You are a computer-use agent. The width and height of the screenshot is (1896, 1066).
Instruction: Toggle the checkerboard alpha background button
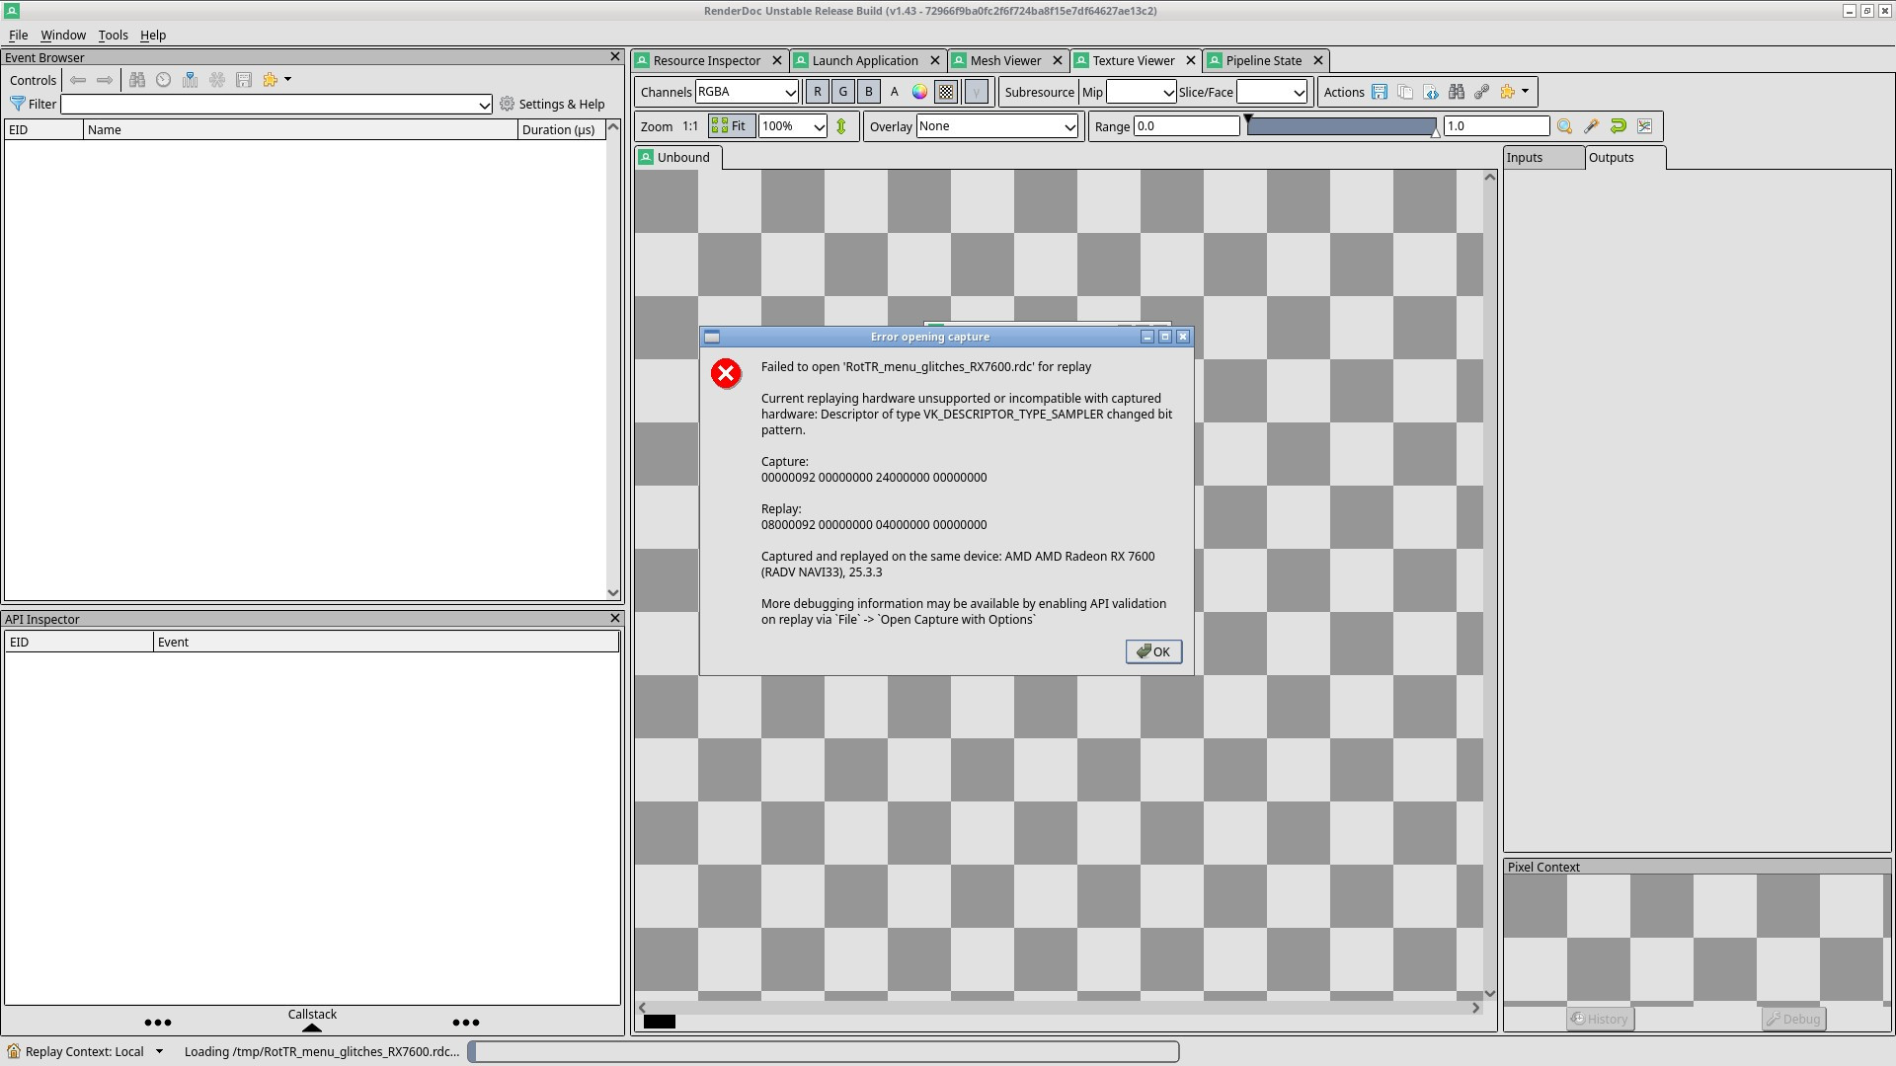point(946,92)
